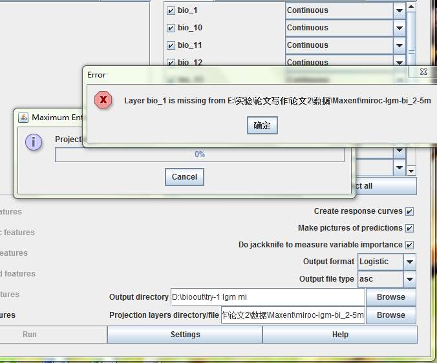Viewport: 437px width, 363px height.
Task: Click the 'Layer bio_1 is missing' message
Action: click(277, 101)
